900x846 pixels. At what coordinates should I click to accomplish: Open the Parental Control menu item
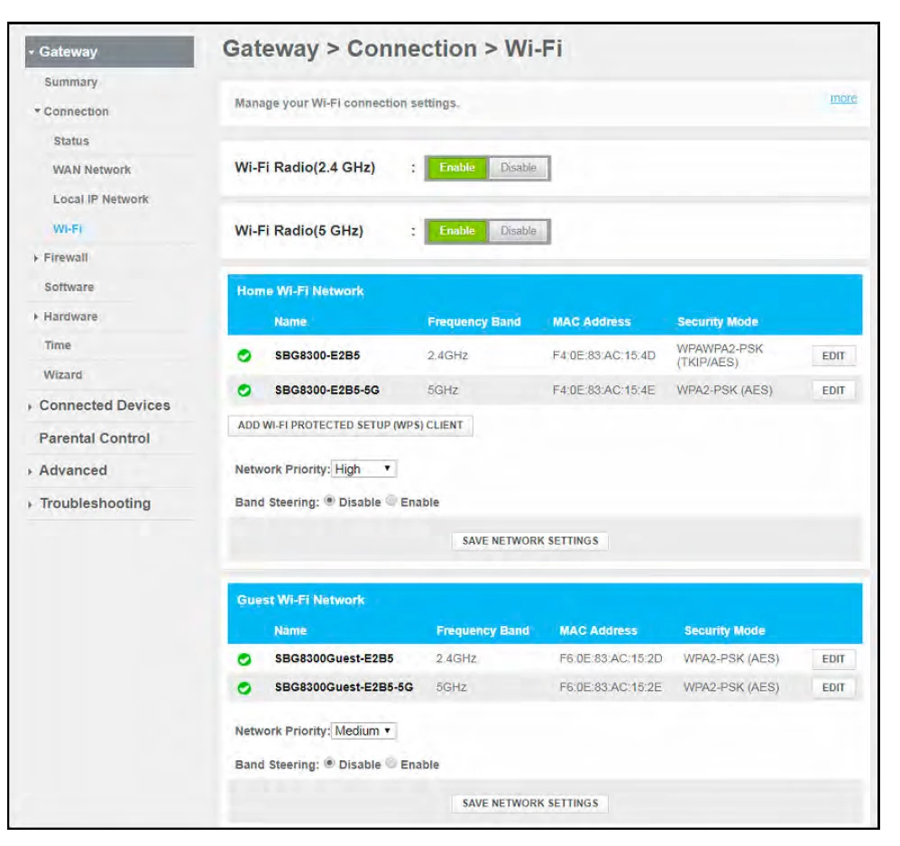pyautogui.click(x=95, y=438)
